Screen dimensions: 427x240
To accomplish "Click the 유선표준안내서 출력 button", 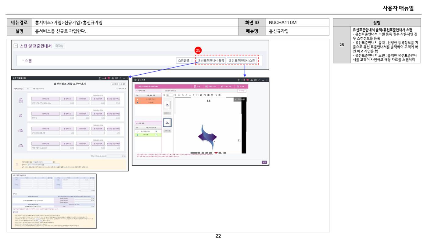I will (x=211, y=61).
